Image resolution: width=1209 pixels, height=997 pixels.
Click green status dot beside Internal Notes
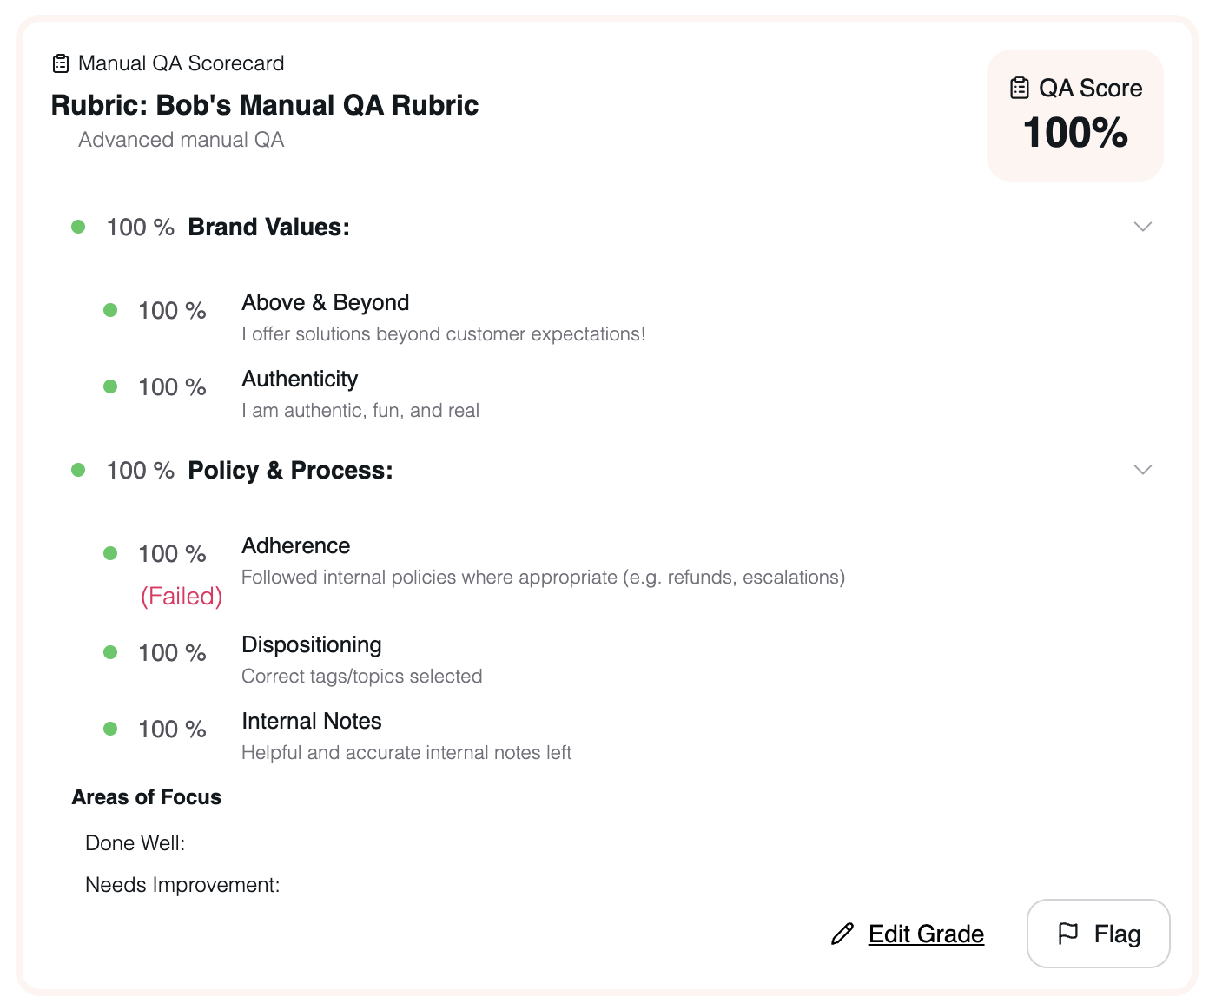point(110,729)
